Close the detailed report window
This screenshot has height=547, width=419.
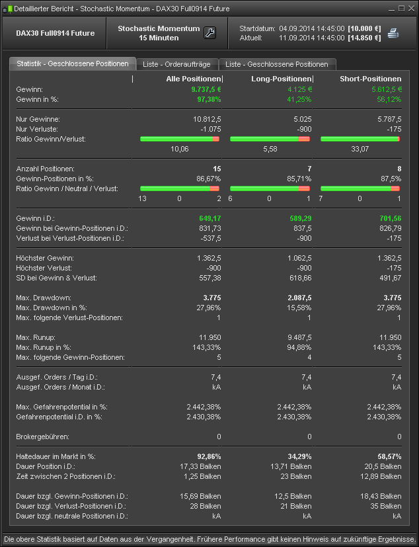click(x=411, y=9)
